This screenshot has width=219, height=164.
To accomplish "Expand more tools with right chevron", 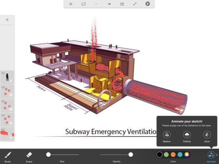I will tap(217, 154).
